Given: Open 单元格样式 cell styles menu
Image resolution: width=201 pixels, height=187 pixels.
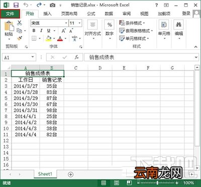Looking at the screenshot, I should (x=134, y=38).
